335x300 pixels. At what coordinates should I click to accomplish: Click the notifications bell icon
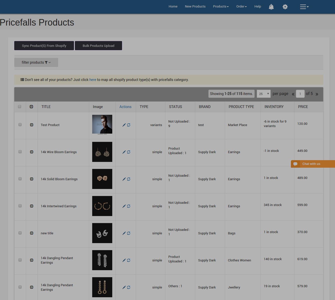tap(271, 7)
